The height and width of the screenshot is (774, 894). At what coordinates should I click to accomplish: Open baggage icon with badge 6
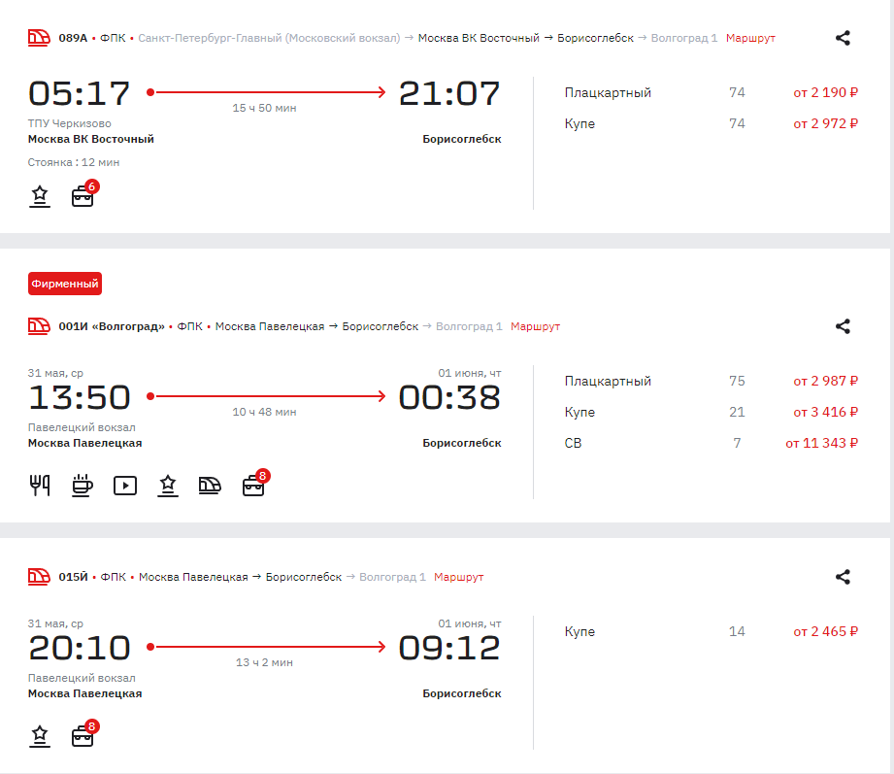tap(84, 194)
